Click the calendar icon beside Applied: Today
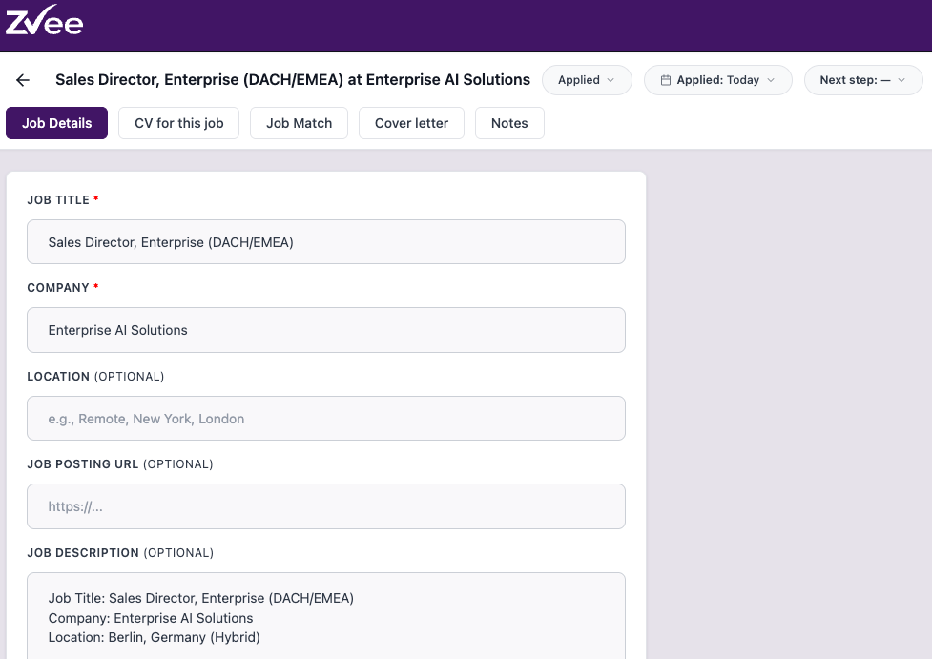Image resolution: width=932 pixels, height=659 pixels. pos(666,80)
